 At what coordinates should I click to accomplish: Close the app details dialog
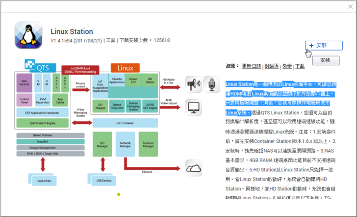click(x=351, y=6)
